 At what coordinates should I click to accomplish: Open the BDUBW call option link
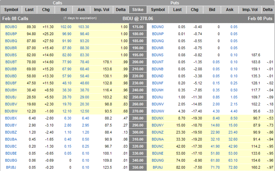[x=11, y=111]
